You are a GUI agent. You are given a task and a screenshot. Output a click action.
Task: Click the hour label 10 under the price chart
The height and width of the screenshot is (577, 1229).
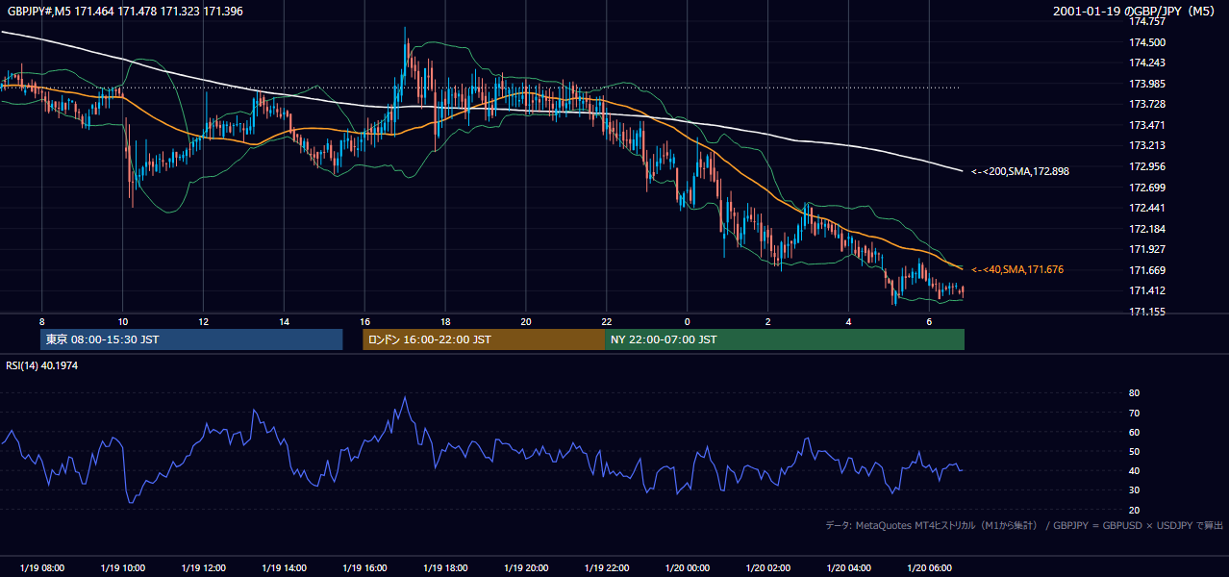point(122,320)
